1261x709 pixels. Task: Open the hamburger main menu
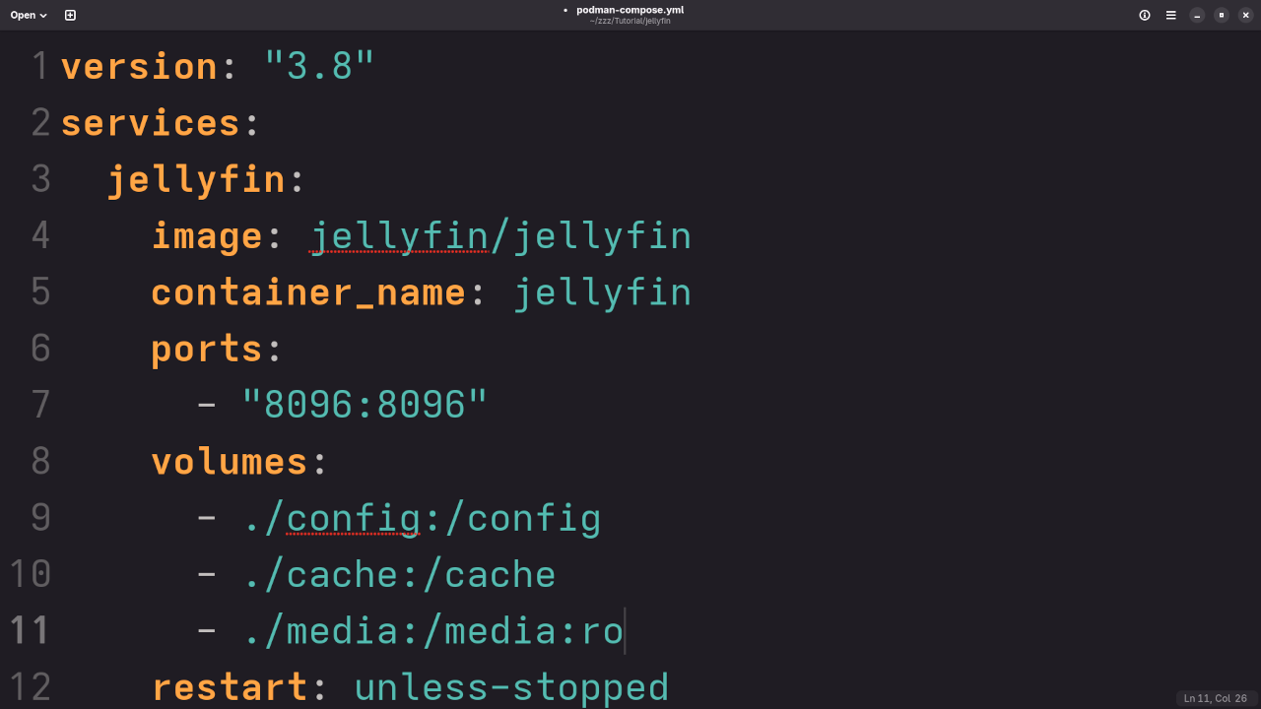point(1171,15)
